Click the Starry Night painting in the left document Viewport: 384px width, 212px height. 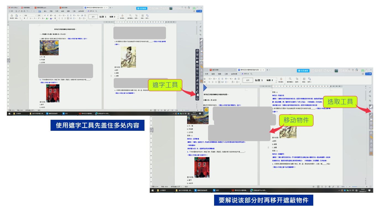pos(49,48)
